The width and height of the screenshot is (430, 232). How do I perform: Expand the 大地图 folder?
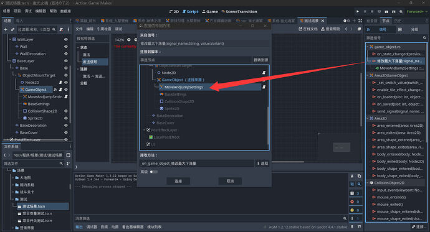[x=13, y=177]
